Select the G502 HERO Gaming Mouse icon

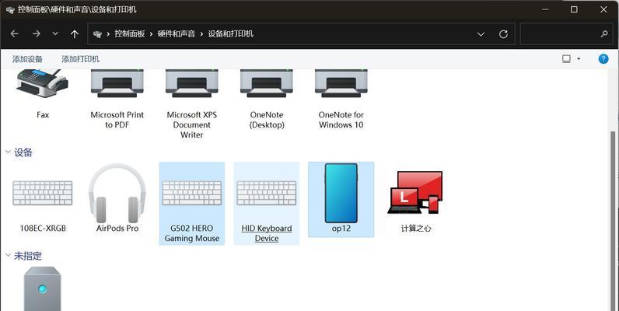point(192,193)
